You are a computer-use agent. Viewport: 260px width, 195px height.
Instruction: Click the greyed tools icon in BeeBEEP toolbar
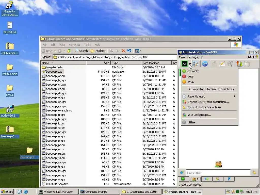[230, 64]
